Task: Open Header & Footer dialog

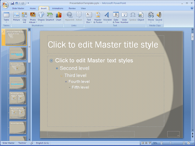Action: point(98,17)
